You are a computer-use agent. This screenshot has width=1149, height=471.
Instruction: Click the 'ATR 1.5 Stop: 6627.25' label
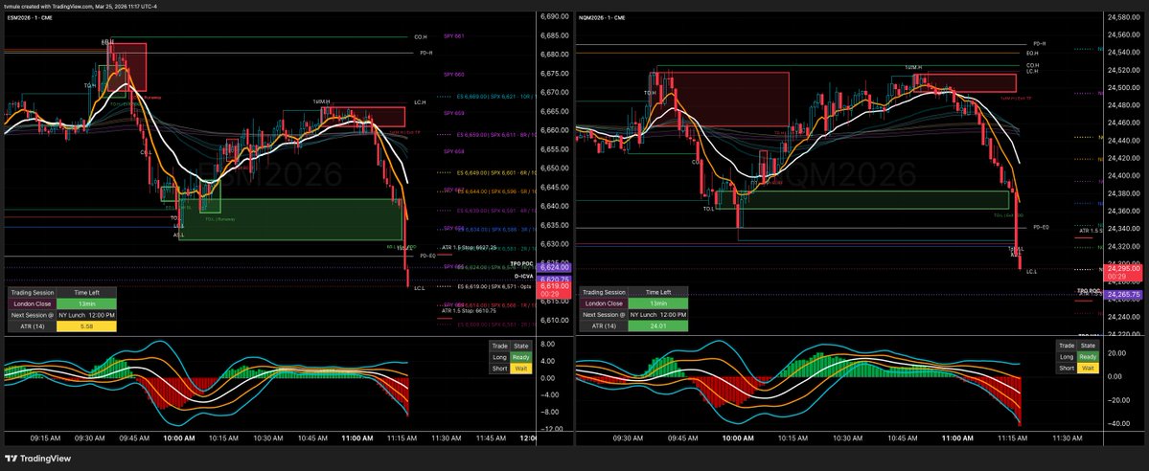[x=469, y=247]
